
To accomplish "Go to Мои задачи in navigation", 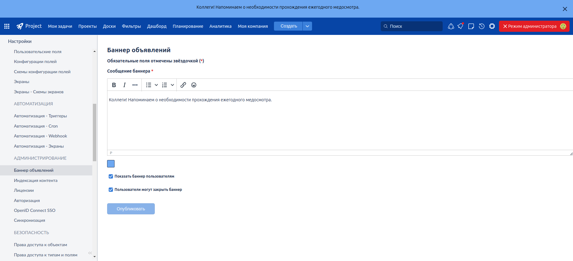I will pos(60,26).
